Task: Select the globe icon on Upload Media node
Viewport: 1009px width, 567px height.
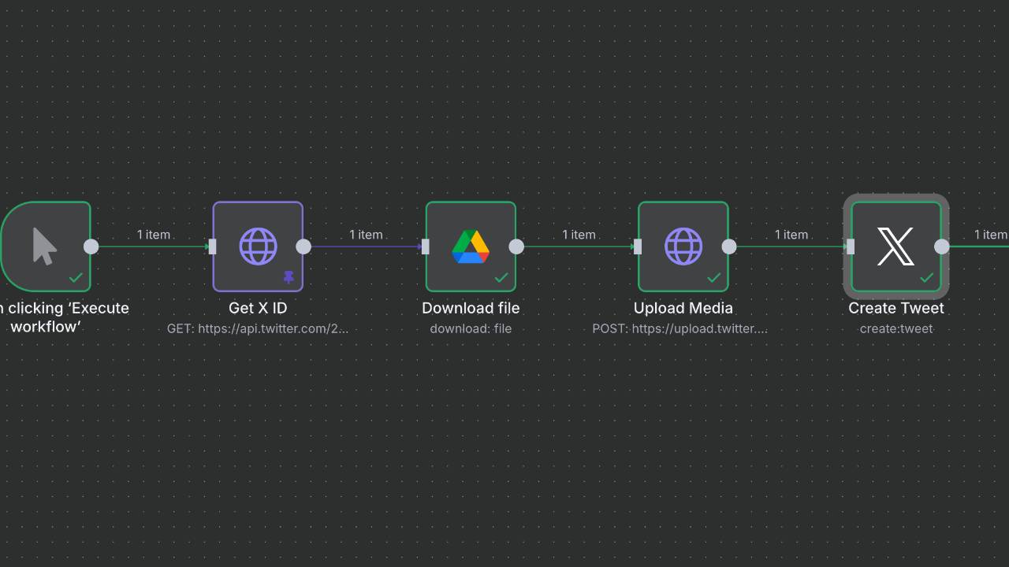Action: coord(683,246)
